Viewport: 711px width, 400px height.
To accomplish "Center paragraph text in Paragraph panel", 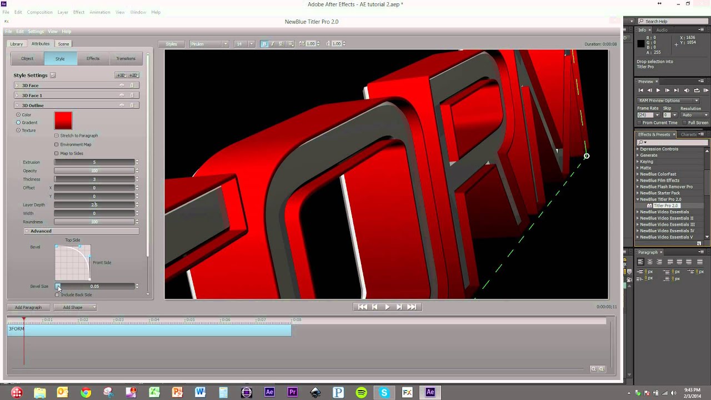I will click(x=650, y=262).
